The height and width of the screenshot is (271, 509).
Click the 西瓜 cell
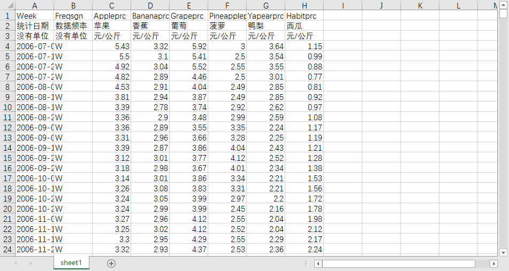tap(305, 26)
